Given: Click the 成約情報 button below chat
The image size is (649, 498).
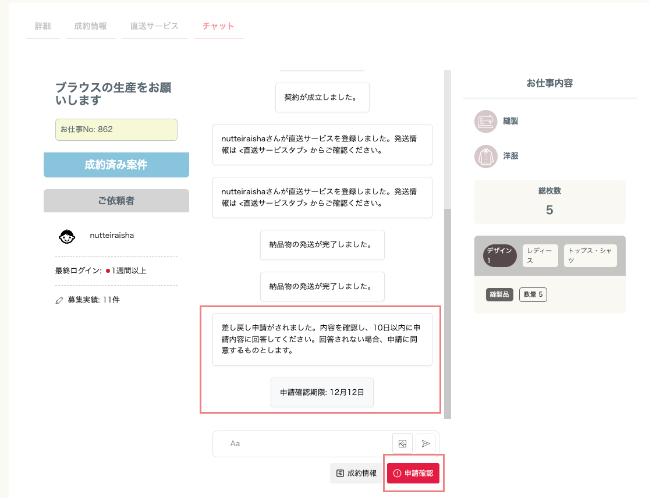Looking at the screenshot, I should click(356, 473).
